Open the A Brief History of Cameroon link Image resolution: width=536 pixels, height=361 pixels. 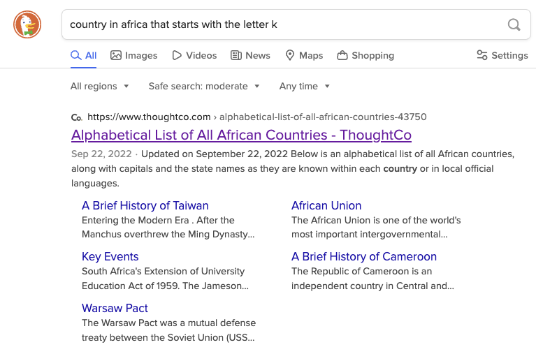coord(364,256)
